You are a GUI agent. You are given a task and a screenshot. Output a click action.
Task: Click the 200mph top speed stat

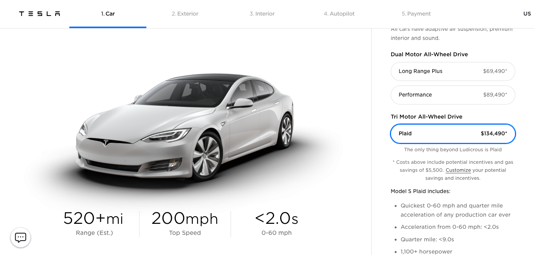click(185, 223)
